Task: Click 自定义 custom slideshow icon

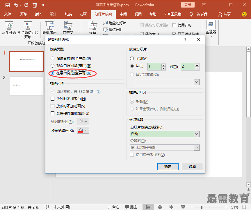Action: pyautogui.click(x=68, y=28)
